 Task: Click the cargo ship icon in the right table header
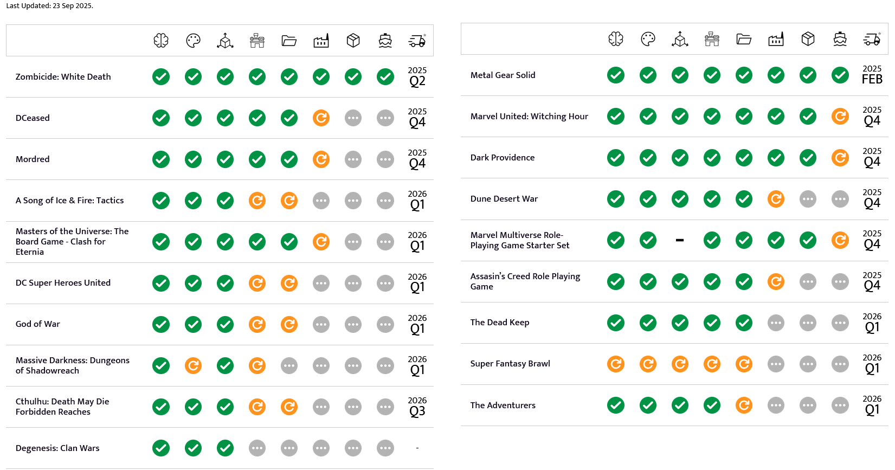pos(840,39)
